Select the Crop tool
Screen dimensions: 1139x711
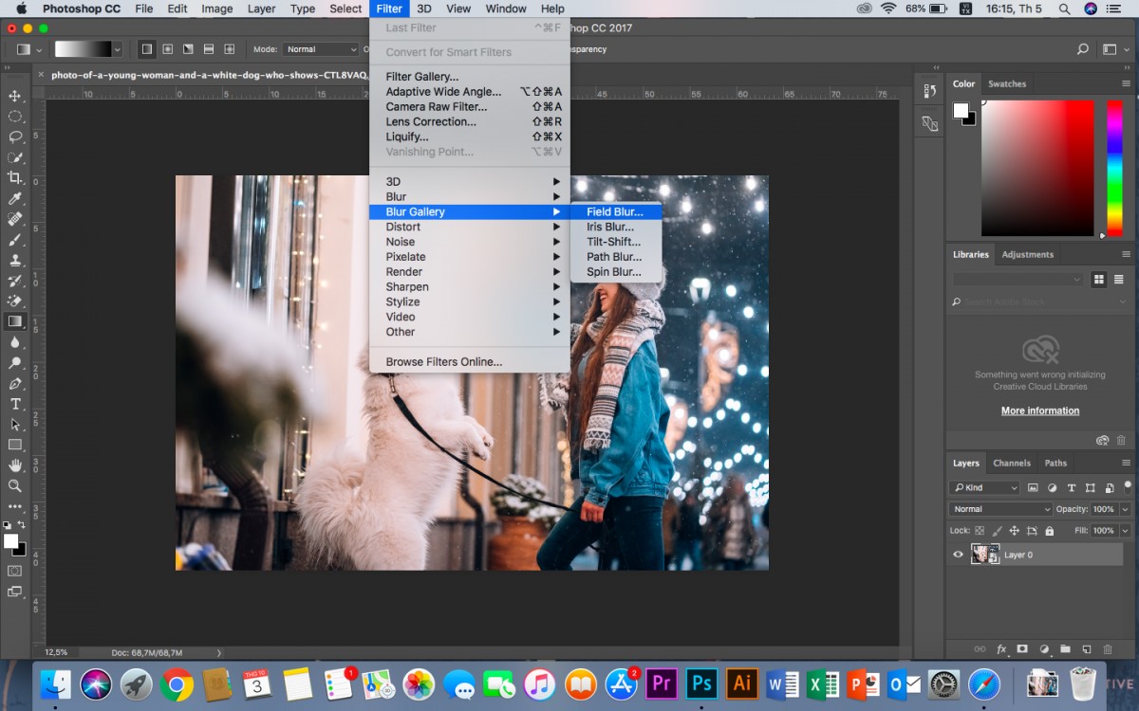pos(15,178)
